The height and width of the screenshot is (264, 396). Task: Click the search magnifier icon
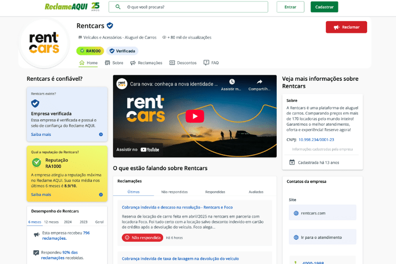[x=118, y=7]
